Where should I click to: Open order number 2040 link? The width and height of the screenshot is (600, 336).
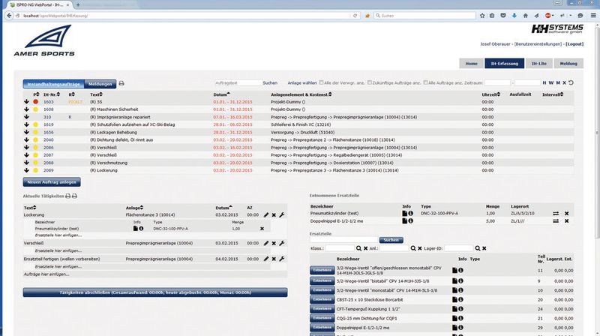coord(49,140)
